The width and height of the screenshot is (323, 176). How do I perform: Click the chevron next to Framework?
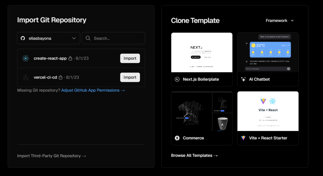pyautogui.click(x=292, y=21)
